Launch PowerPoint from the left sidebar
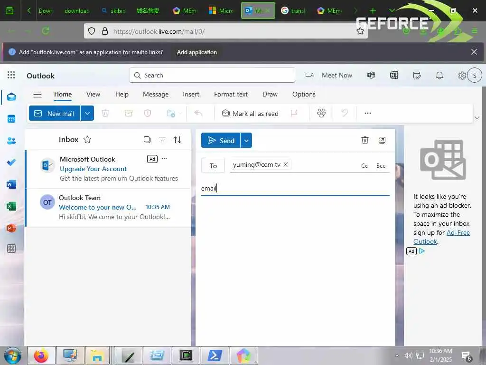 click(11, 228)
